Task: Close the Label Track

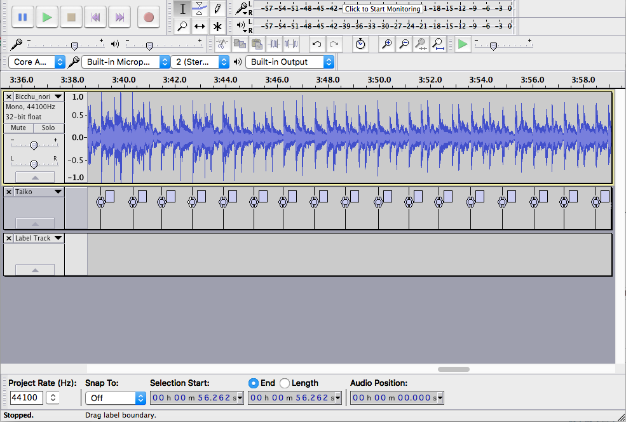Action: click(9, 238)
